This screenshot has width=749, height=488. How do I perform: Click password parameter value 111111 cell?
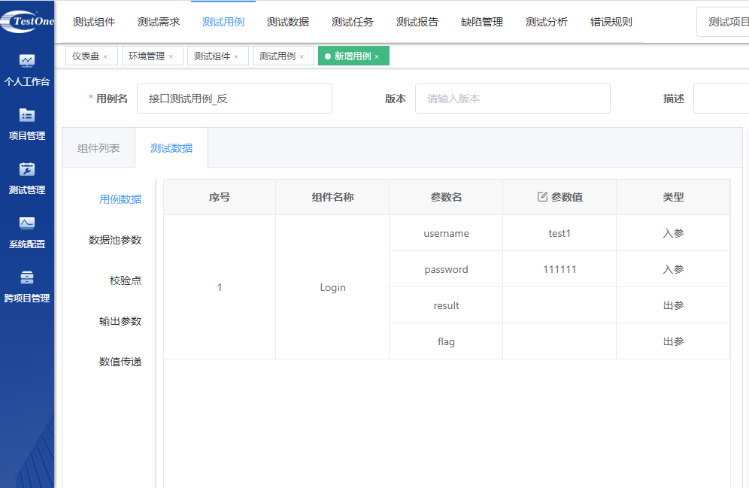(x=559, y=269)
